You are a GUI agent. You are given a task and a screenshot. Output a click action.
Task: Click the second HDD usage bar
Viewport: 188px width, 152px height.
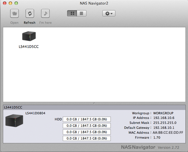pos(87,126)
